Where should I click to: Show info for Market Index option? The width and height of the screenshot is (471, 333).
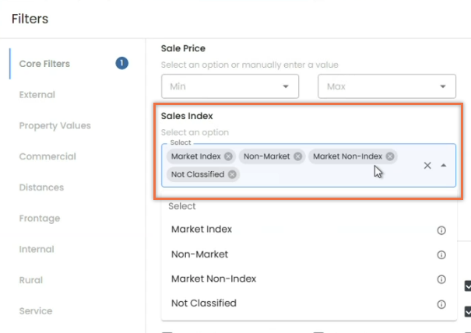441,230
